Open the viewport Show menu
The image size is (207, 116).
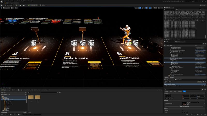pyautogui.click(x=16, y=8)
